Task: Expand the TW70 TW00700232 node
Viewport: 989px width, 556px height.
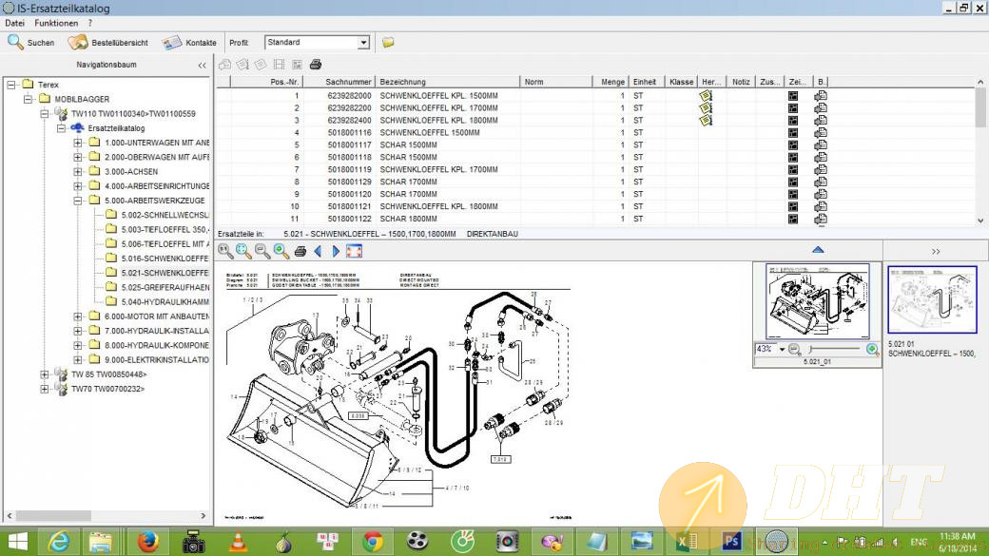Action: 44,389
